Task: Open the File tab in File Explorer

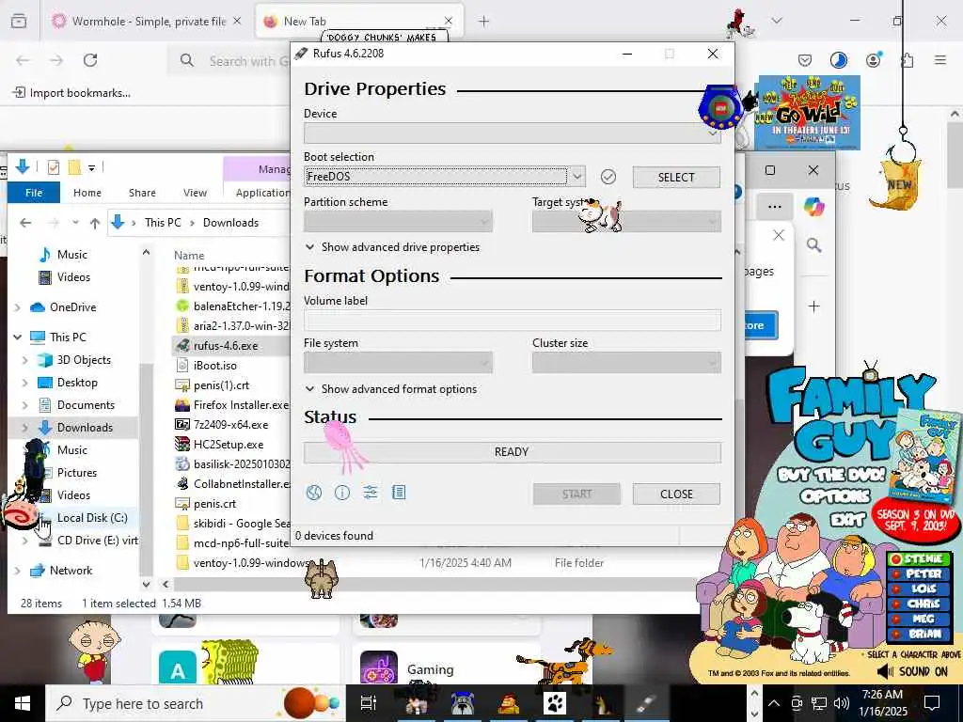Action: coord(34,192)
